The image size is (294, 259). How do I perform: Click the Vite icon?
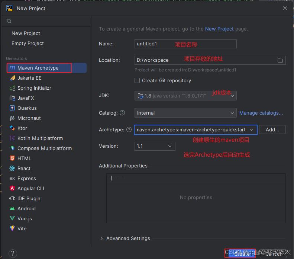[x=12, y=228]
